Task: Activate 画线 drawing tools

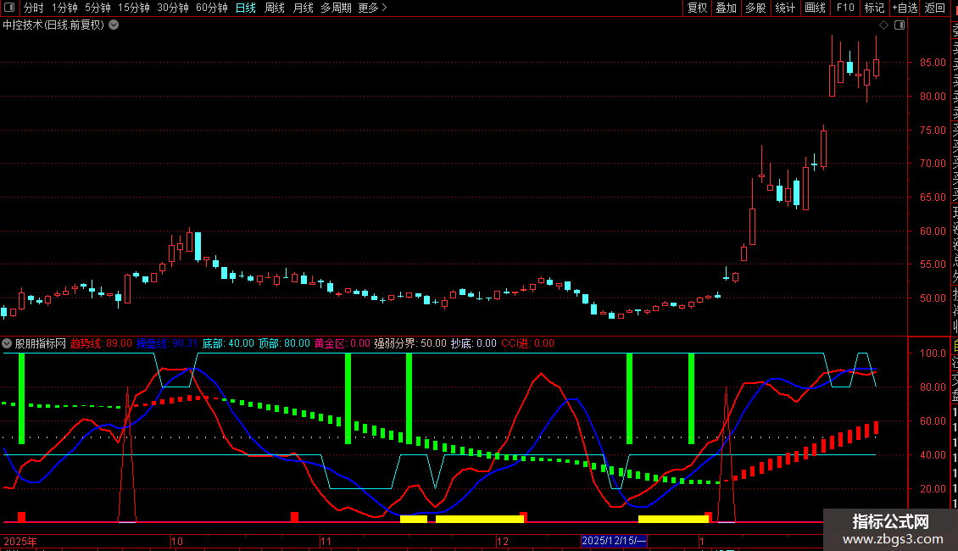Action: pyautogui.click(x=815, y=8)
